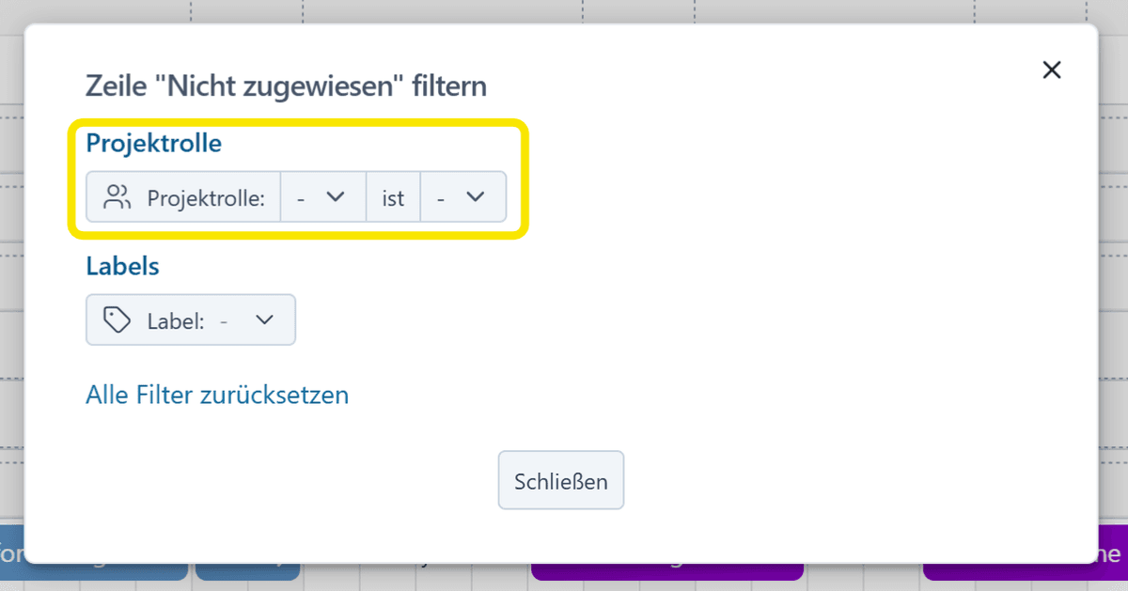The image size is (1128, 591).
Task: Select the wide blue bar at bottom left
Action: (x=94, y=571)
